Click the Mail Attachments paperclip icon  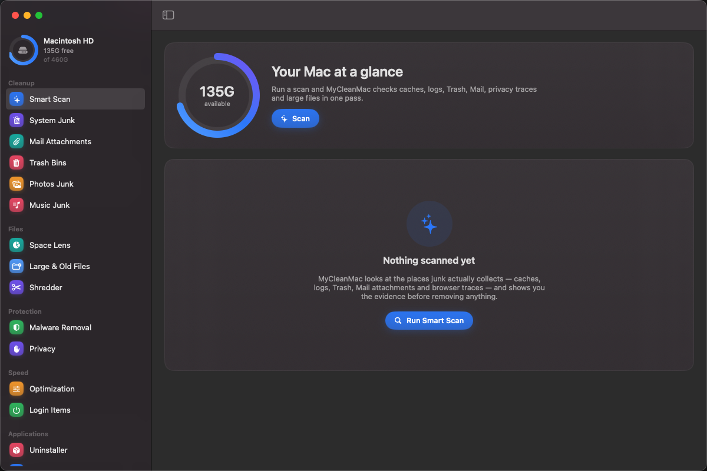(16, 141)
